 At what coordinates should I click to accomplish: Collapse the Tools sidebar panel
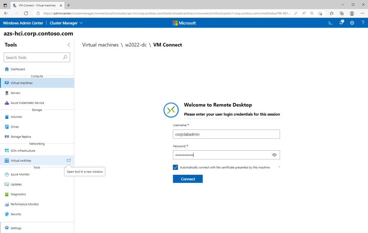69,45
